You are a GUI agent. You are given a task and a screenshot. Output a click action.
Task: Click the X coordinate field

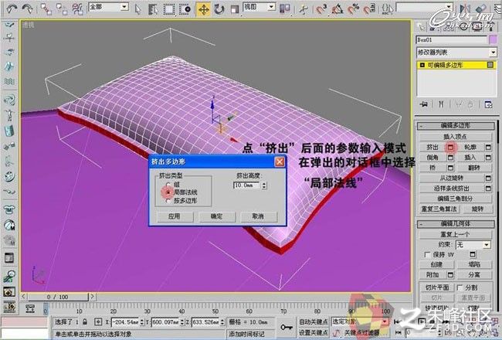click(x=125, y=321)
